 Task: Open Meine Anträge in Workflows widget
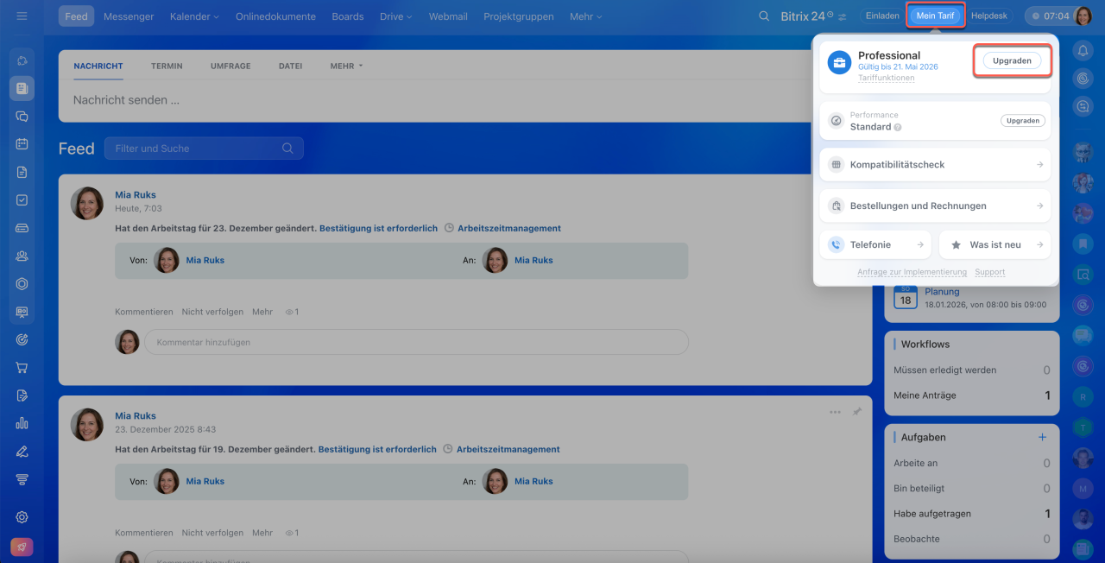tap(972, 395)
